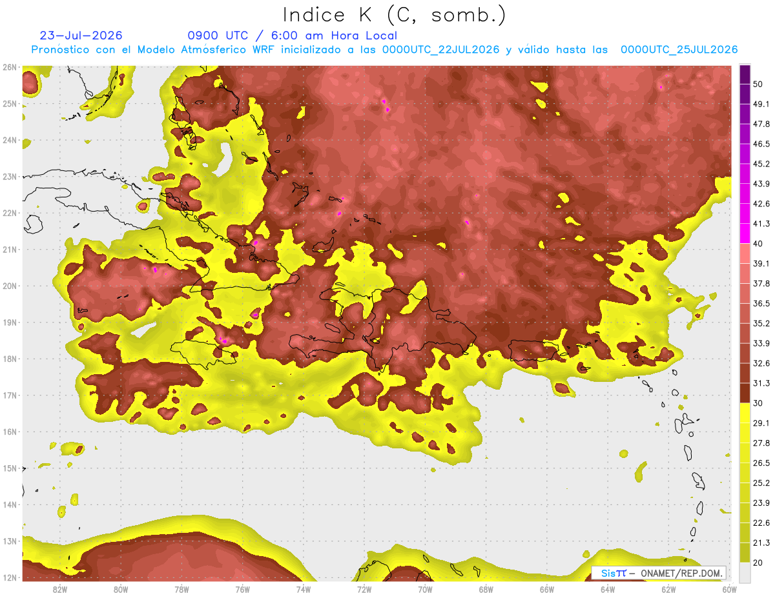Viewport: 775px width, 598px height.
Task: Click the date label "23-Jul-2026"
Action: (81, 35)
